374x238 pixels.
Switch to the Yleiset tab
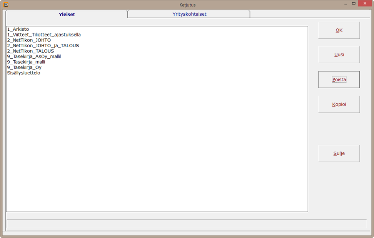click(x=67, y=14)
